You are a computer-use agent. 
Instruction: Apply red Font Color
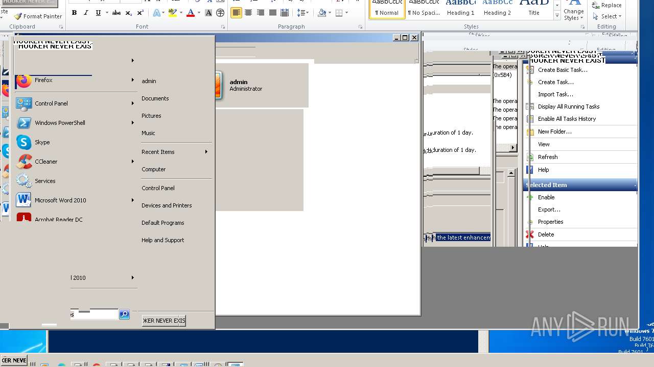click(191, 13)
